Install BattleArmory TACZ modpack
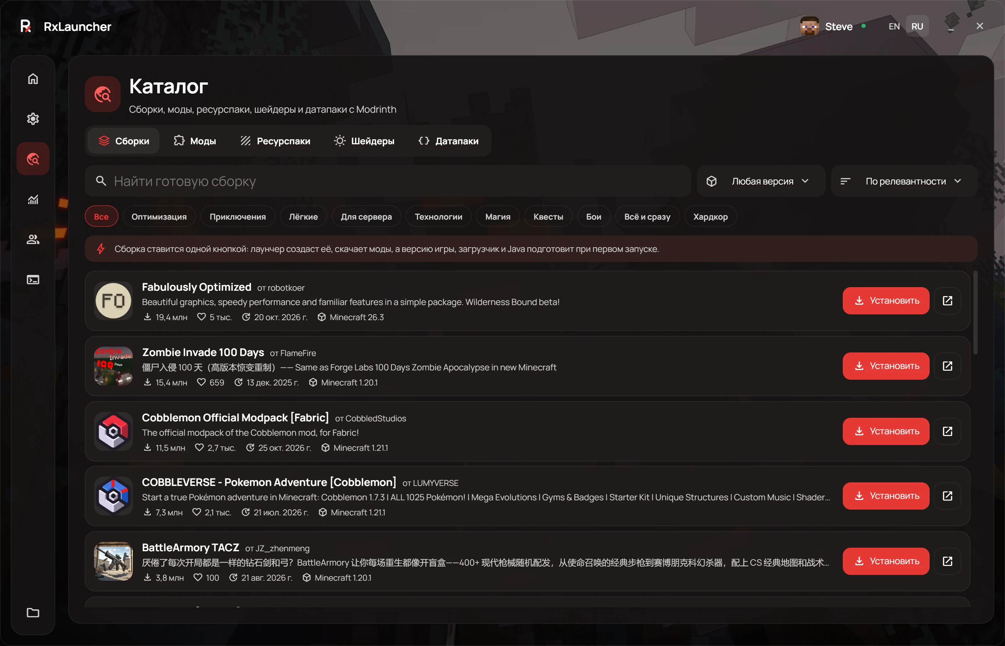1005x646 pixels. click(x=886, y=562)
